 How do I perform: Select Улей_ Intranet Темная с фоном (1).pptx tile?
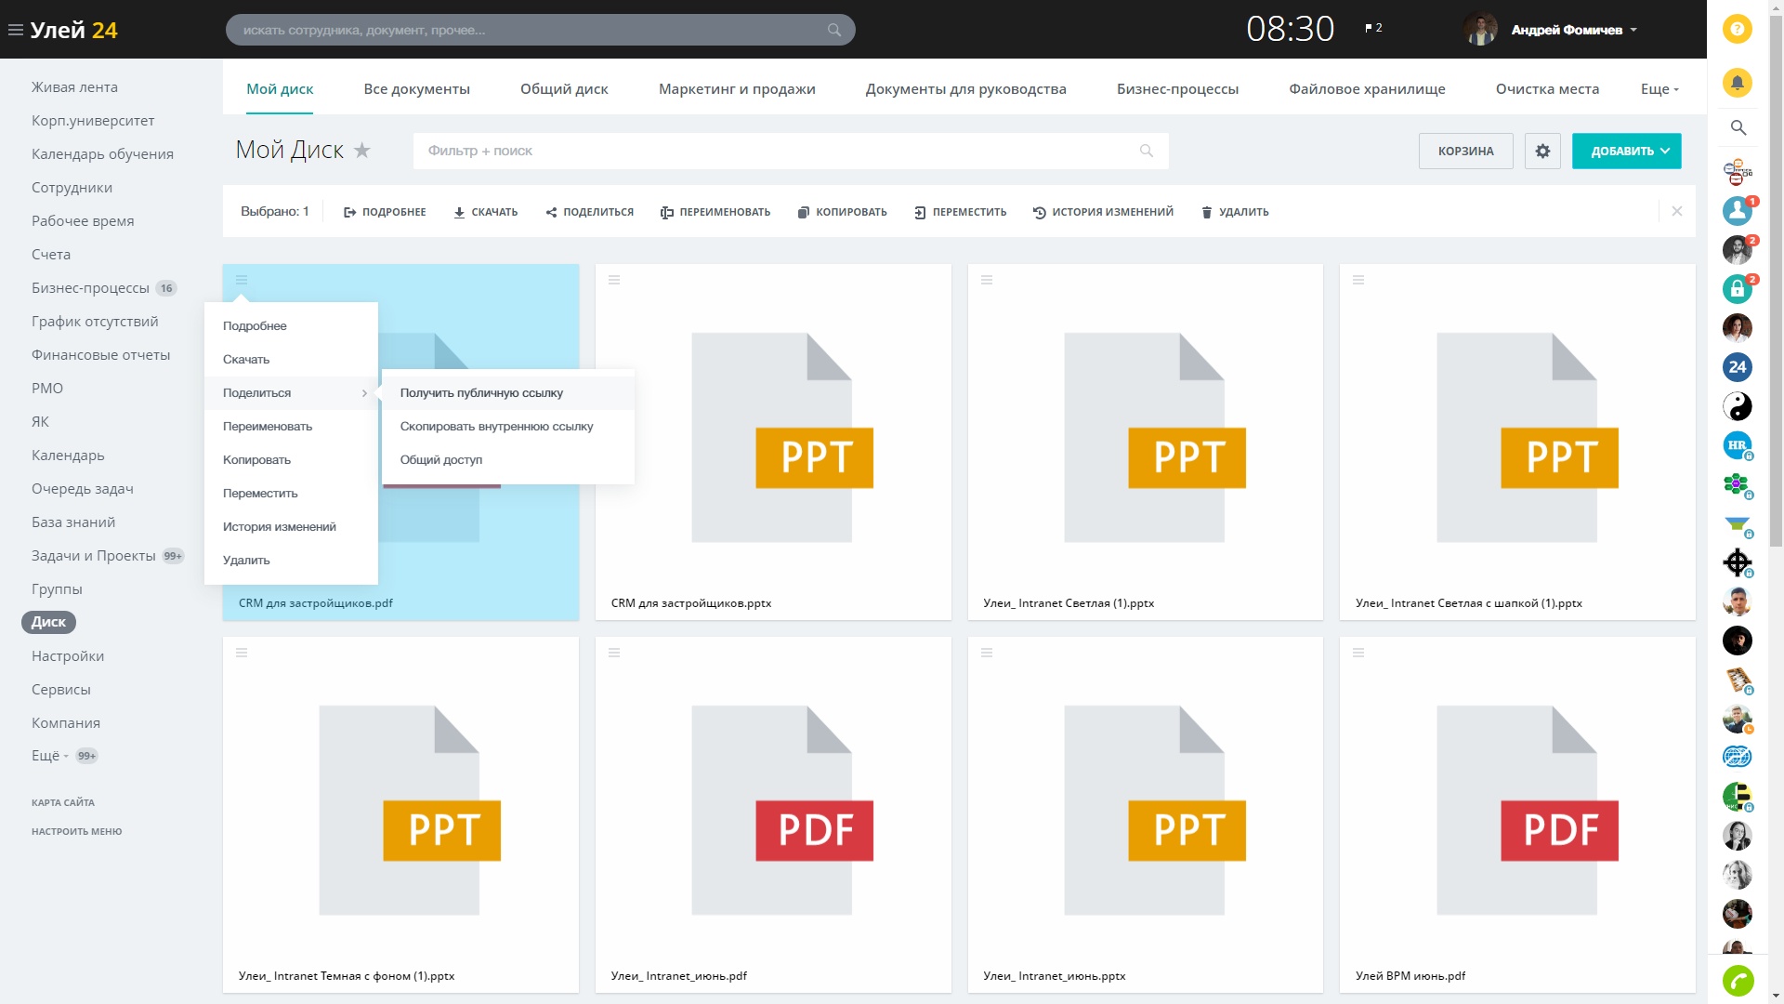pyautogui.click(x=400, y=814)
